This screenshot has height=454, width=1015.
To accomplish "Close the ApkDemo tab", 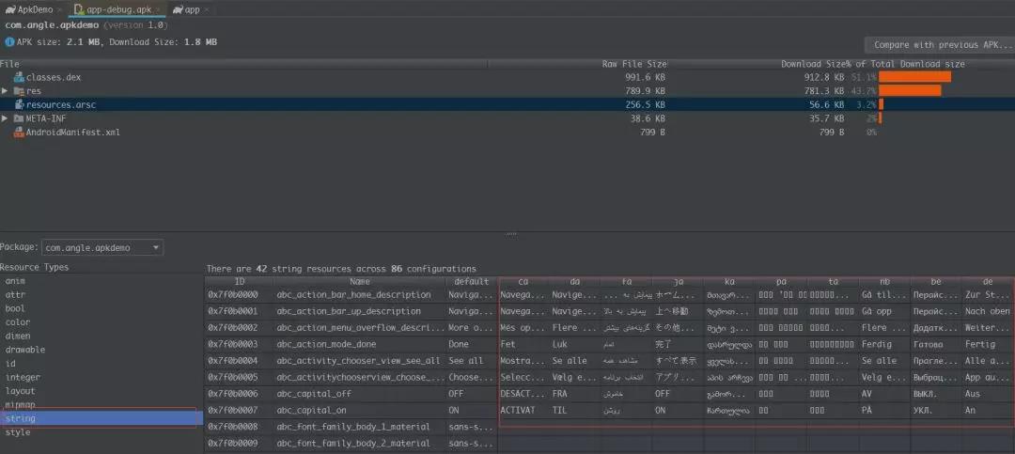I will (57, 9).
